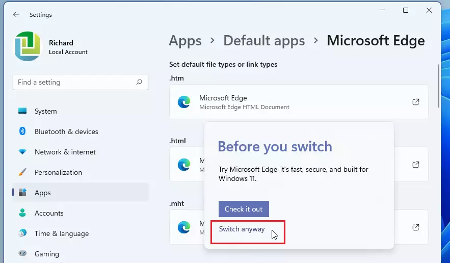The width and height of the screenshot is (450, 263).
Task: Click the Gaming controller icon
Action: [22, 253]
